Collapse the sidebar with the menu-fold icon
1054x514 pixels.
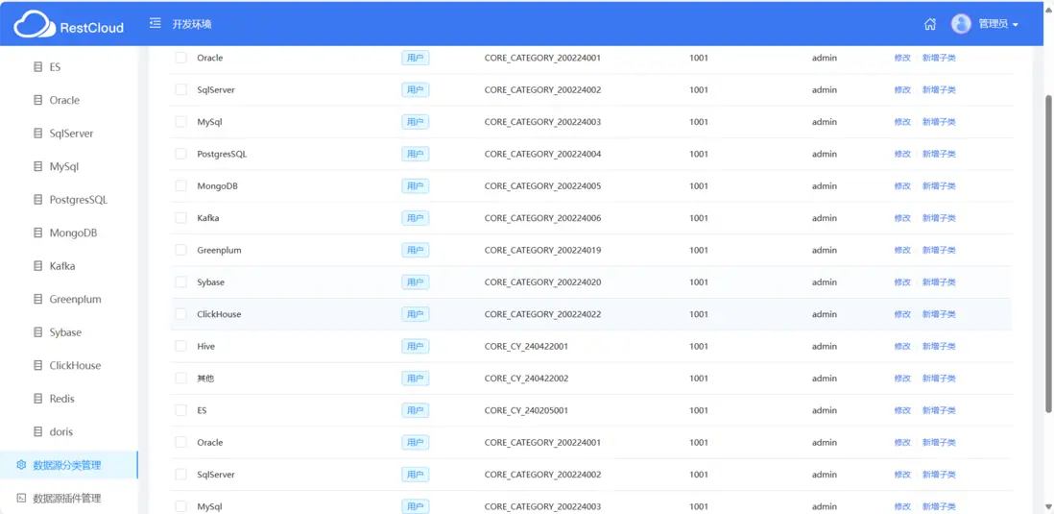(156, 24)
